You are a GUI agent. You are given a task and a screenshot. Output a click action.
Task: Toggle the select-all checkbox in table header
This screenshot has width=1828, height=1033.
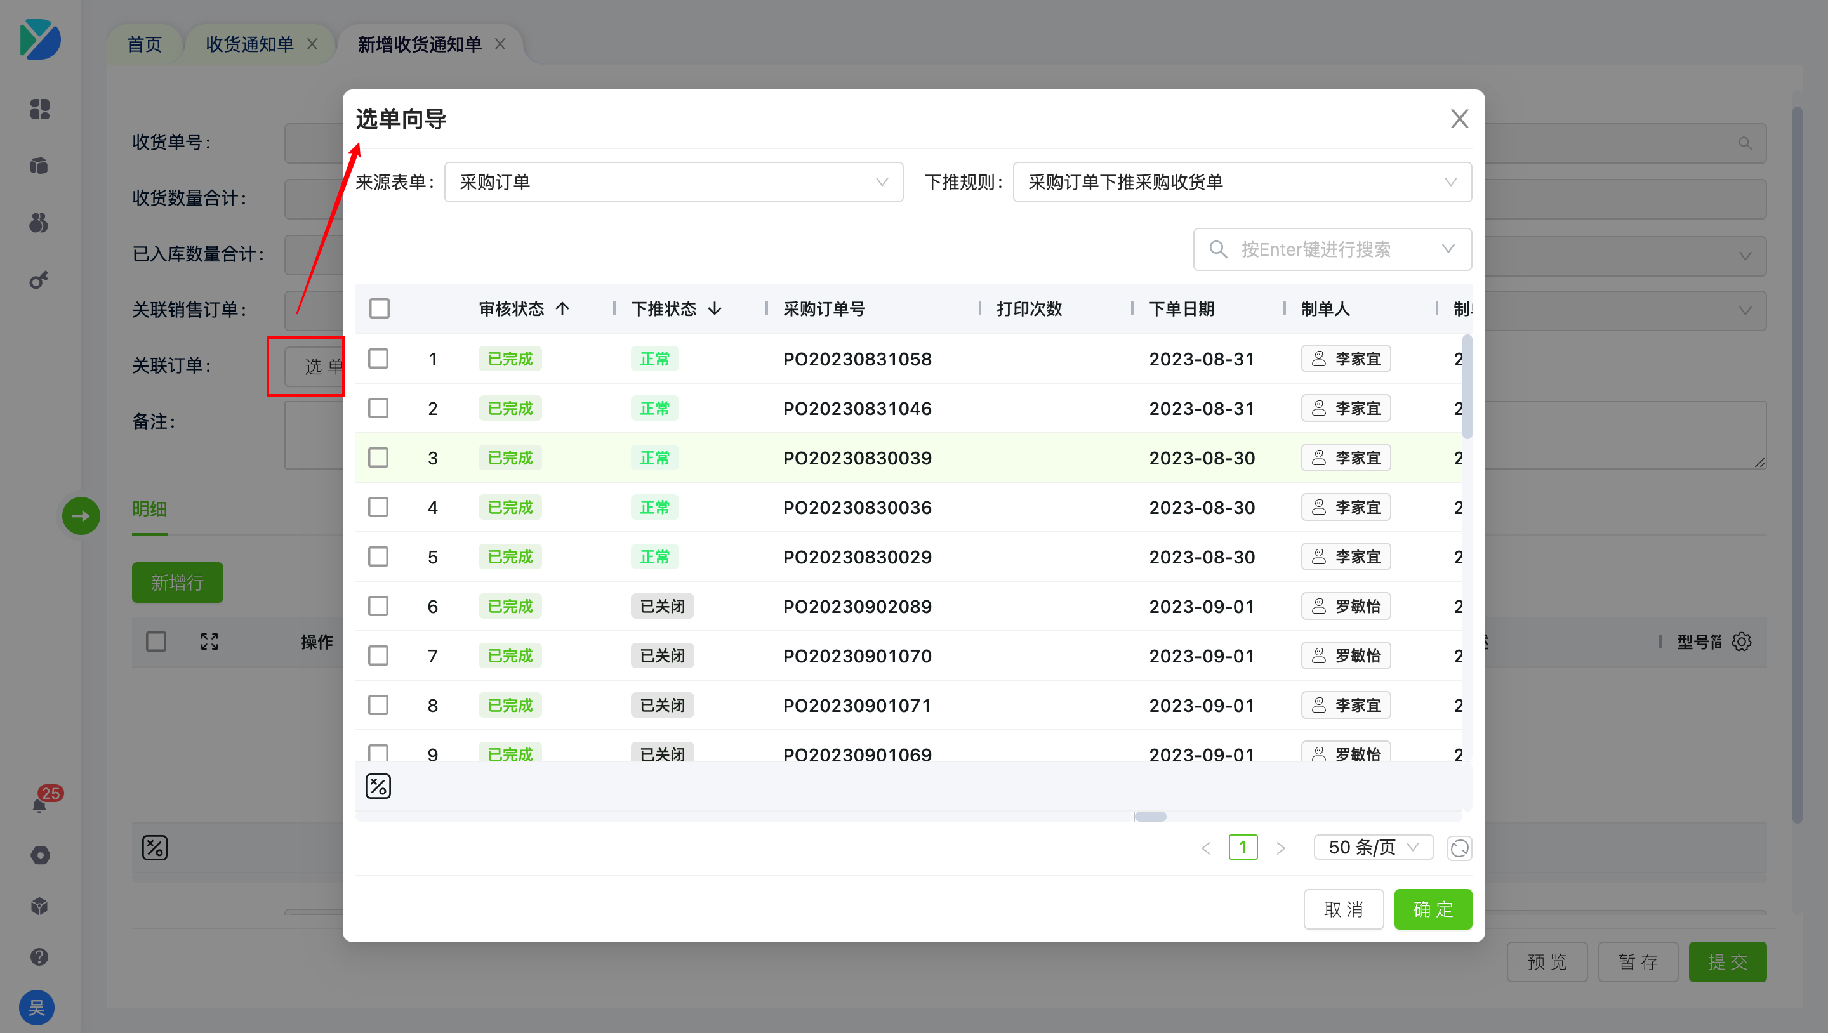click(380, 308)
